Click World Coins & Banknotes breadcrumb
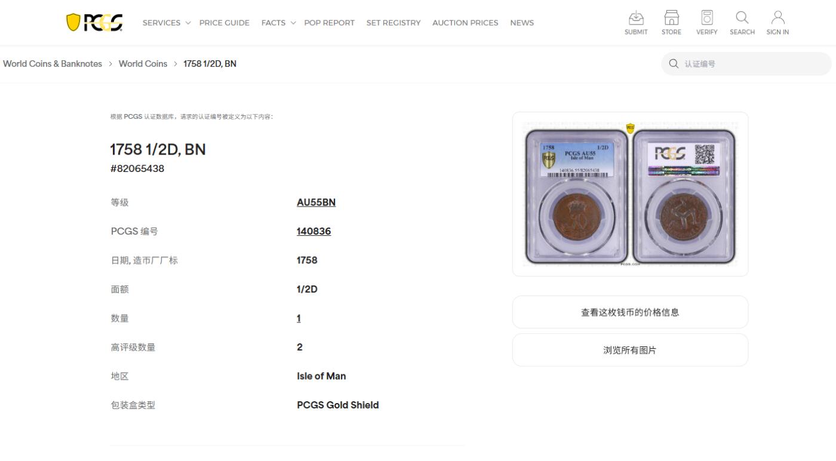This screenshot has width=836, height=461. (53, 64)
